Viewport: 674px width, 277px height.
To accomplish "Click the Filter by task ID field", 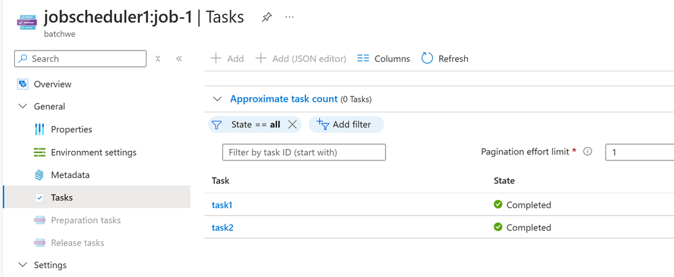I will point(304,152).
